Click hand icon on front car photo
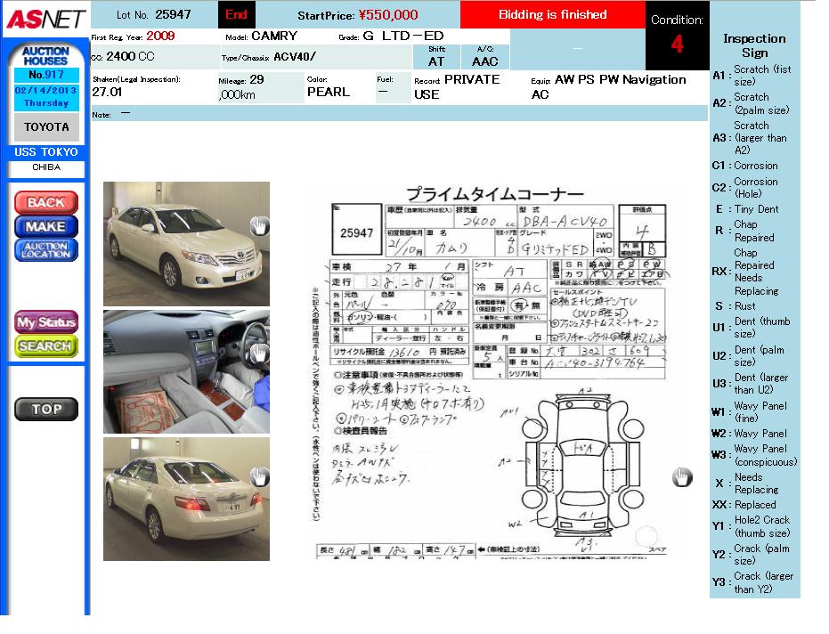Image resolution: width=829 pixels, height=634 pixels. (x=258, y=224)
